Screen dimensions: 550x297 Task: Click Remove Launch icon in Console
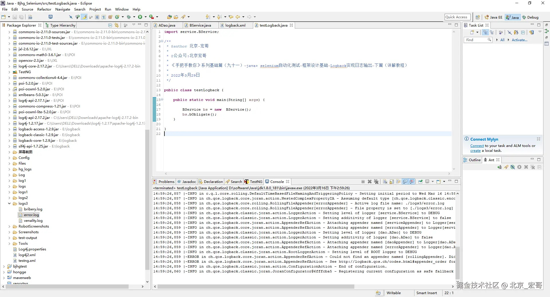tap(370, 182)
